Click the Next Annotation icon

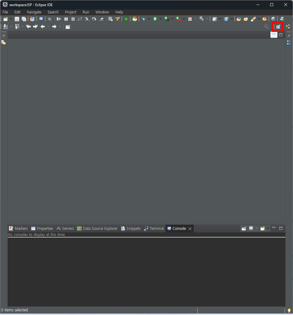6,27
